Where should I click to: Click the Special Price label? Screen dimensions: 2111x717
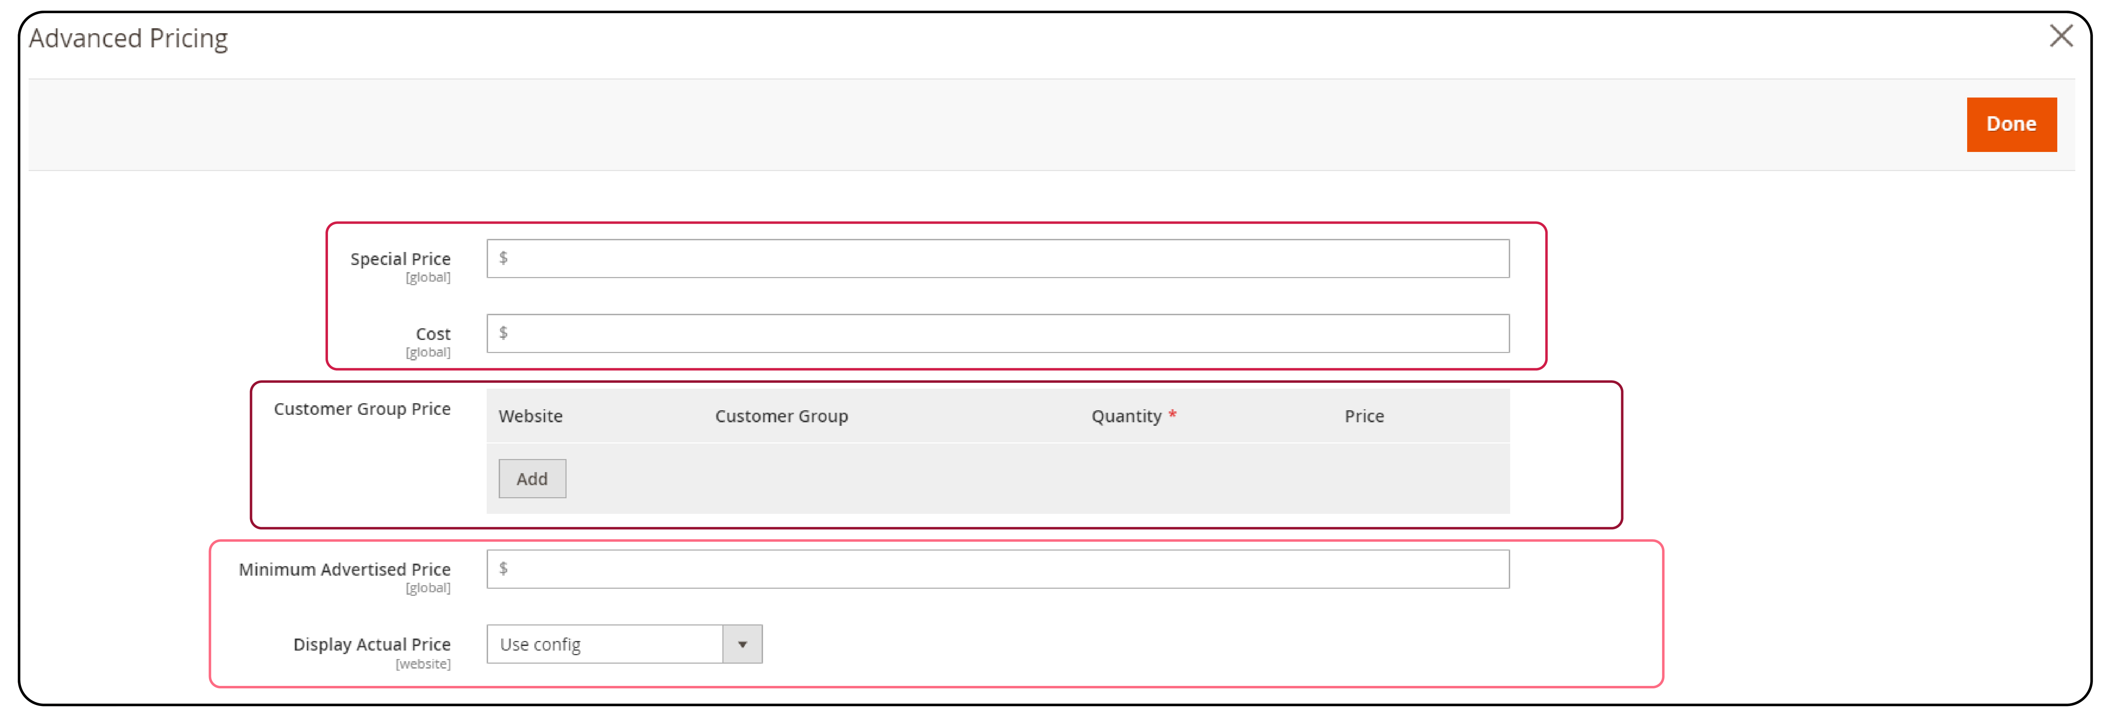400,259
